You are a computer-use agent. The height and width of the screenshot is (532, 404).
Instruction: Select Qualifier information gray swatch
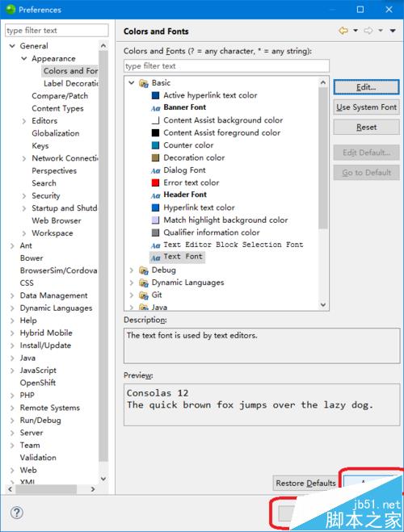point(155,232)
